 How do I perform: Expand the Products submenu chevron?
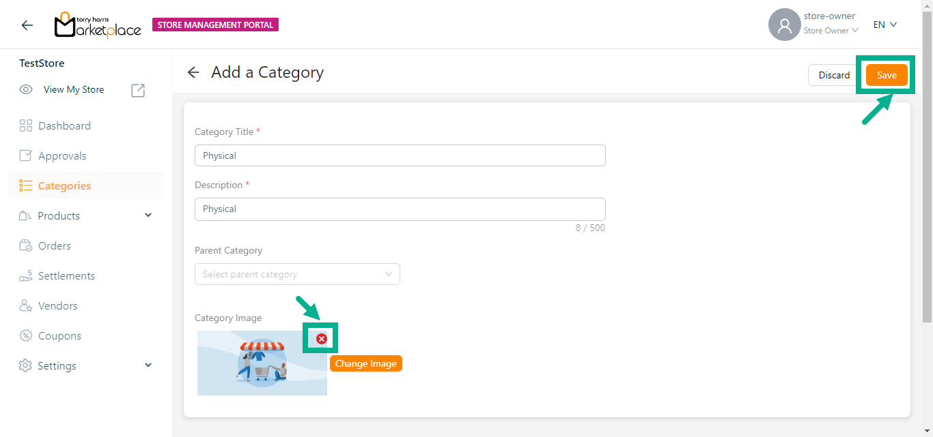[x=149, y=215]
